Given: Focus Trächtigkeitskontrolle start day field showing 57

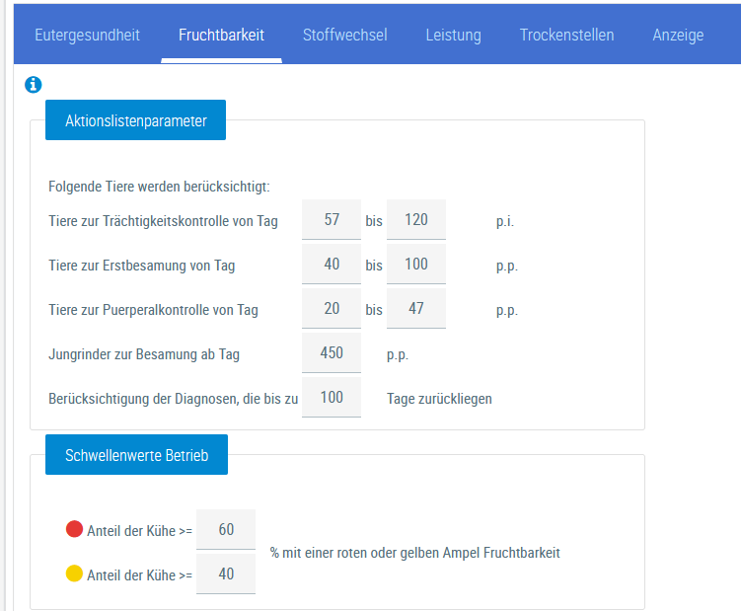Looking at the screenshot, I should coord(332,220).
